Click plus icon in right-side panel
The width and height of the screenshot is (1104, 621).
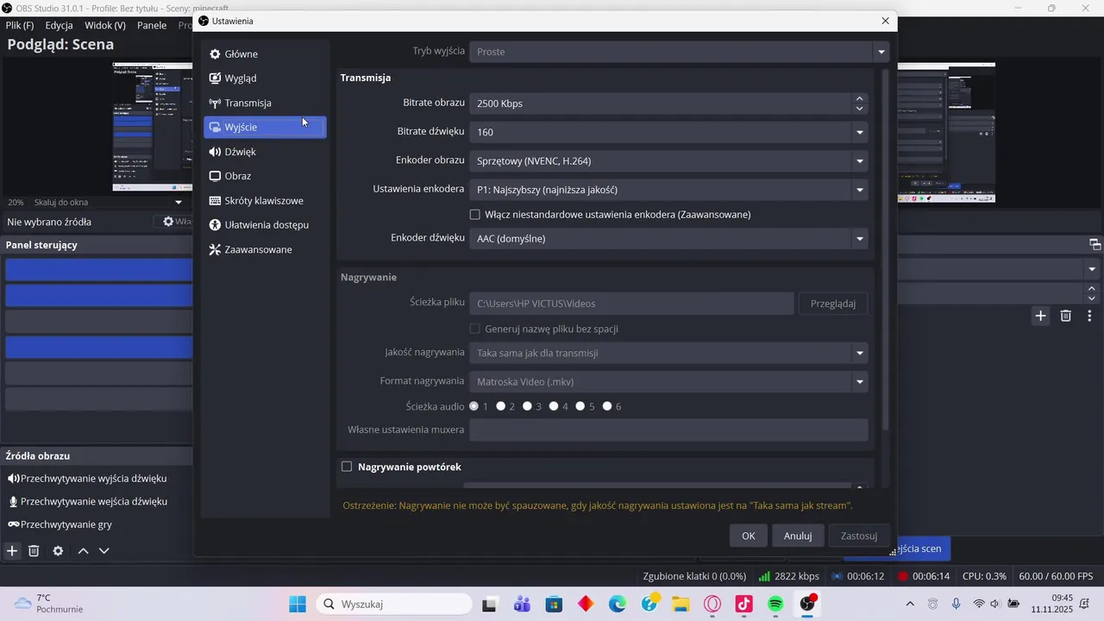click(1041, 316)
